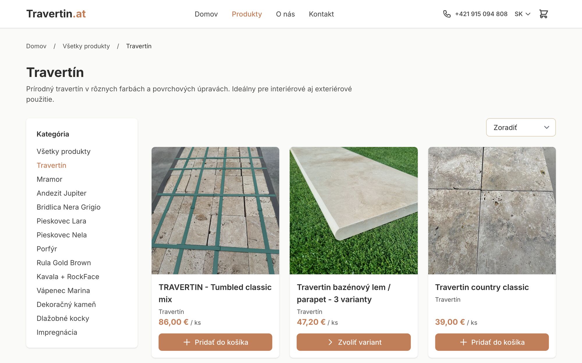The height and width of the screenshot is (363, 582).
Task: Select Pieskovec Nela category
Action: click(62, 235)
